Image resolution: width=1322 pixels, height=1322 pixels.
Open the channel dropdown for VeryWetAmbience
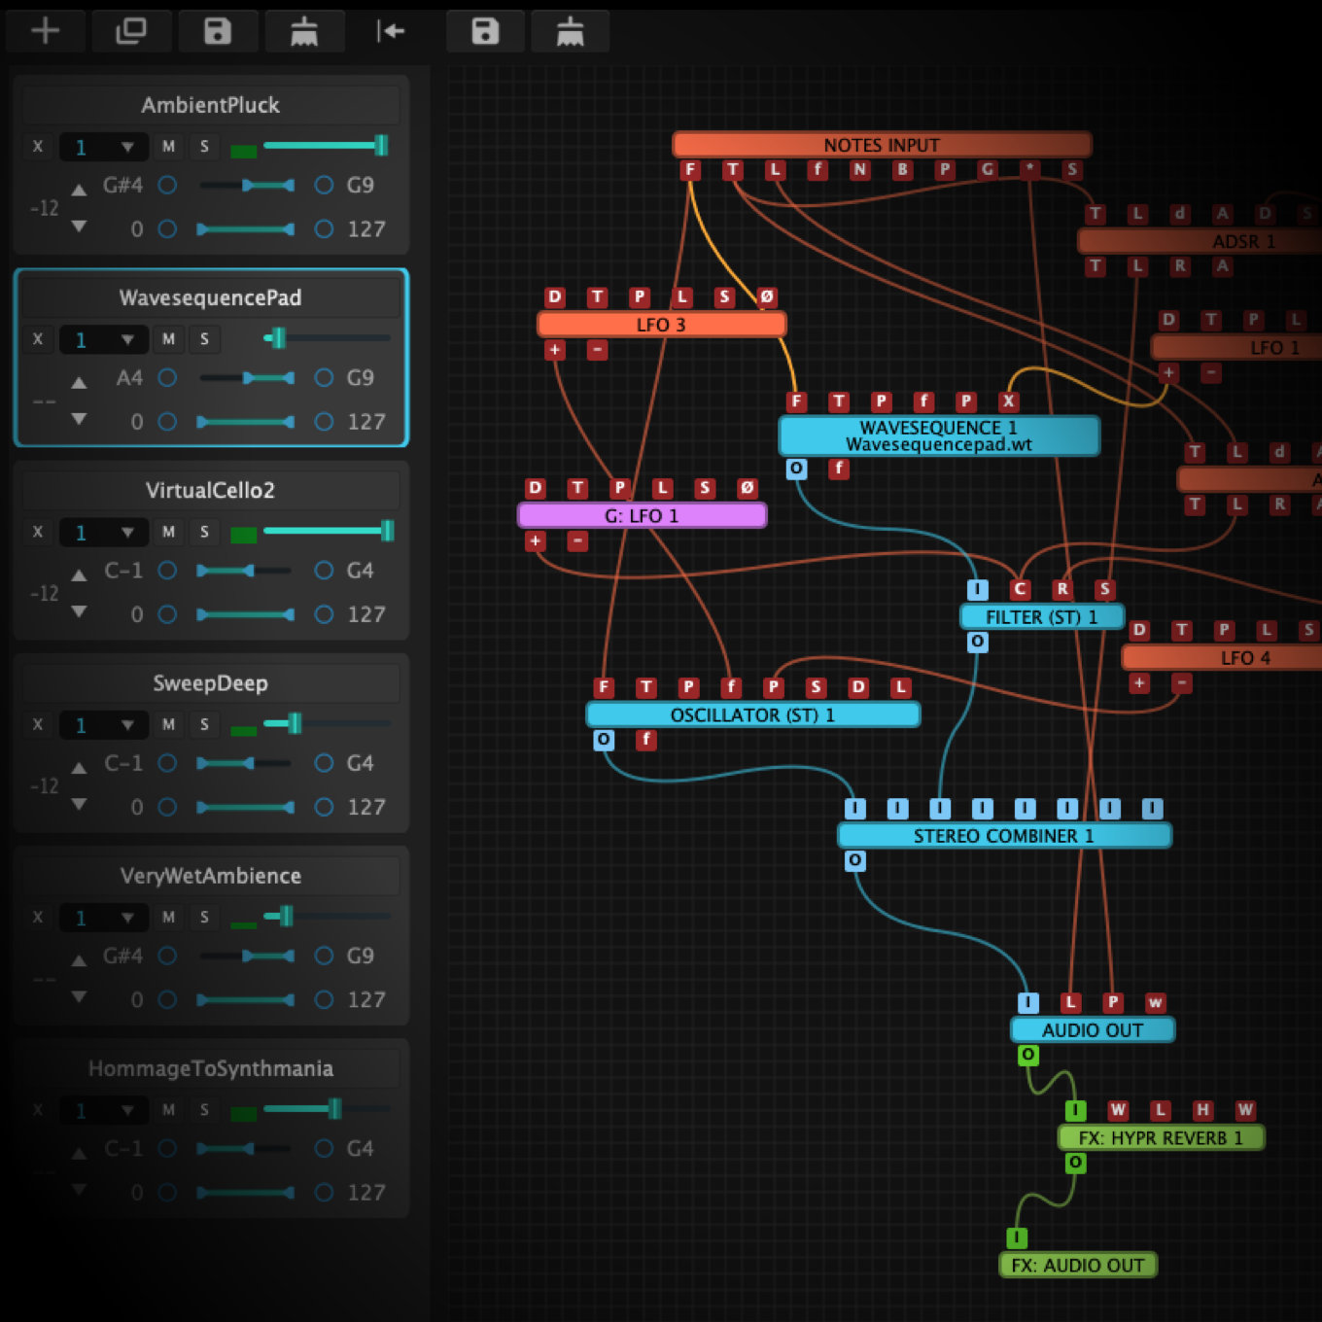pos(104,917)
